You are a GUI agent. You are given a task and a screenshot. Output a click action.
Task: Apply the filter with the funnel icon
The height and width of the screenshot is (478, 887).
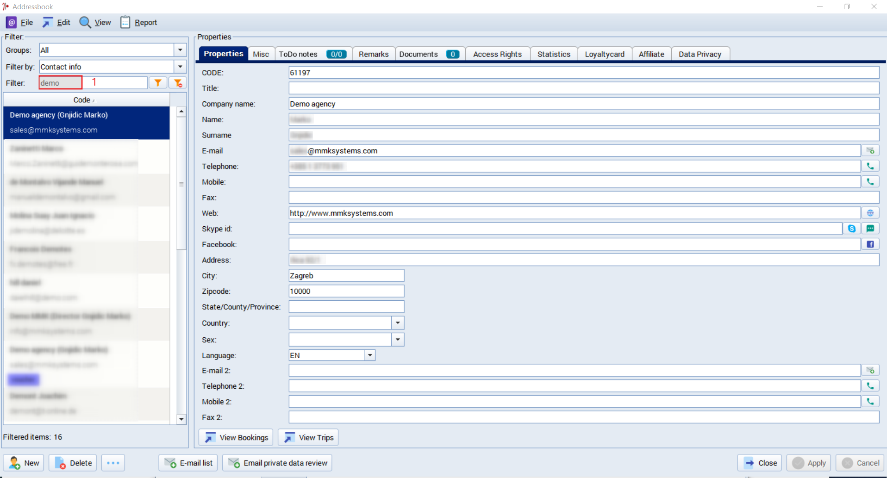pos(158,83)
